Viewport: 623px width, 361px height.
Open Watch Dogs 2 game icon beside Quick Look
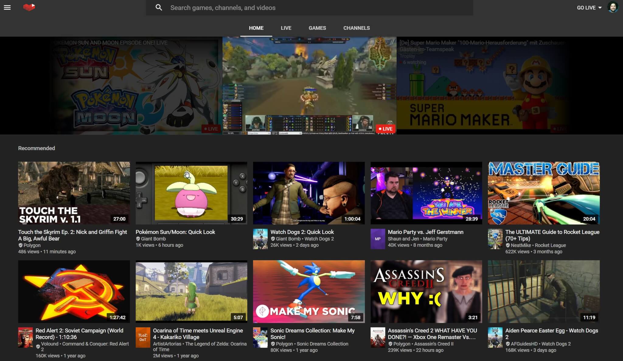click(260, 239)
